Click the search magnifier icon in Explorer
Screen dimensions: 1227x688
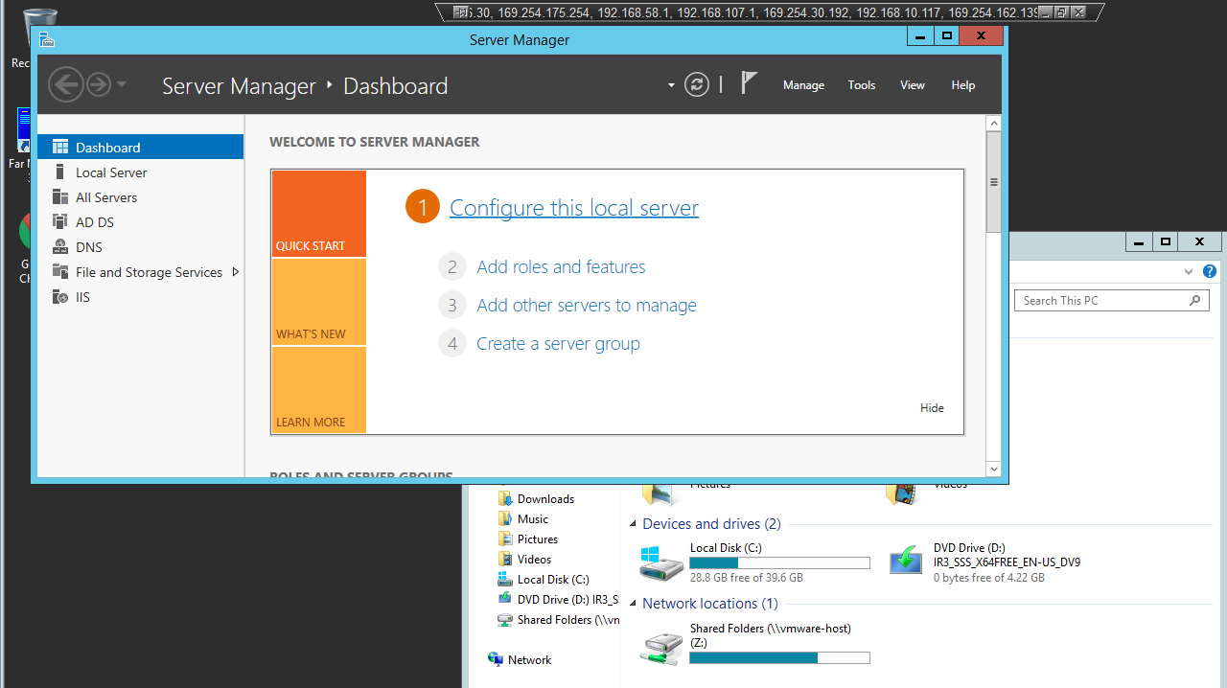coord(1195,301)
